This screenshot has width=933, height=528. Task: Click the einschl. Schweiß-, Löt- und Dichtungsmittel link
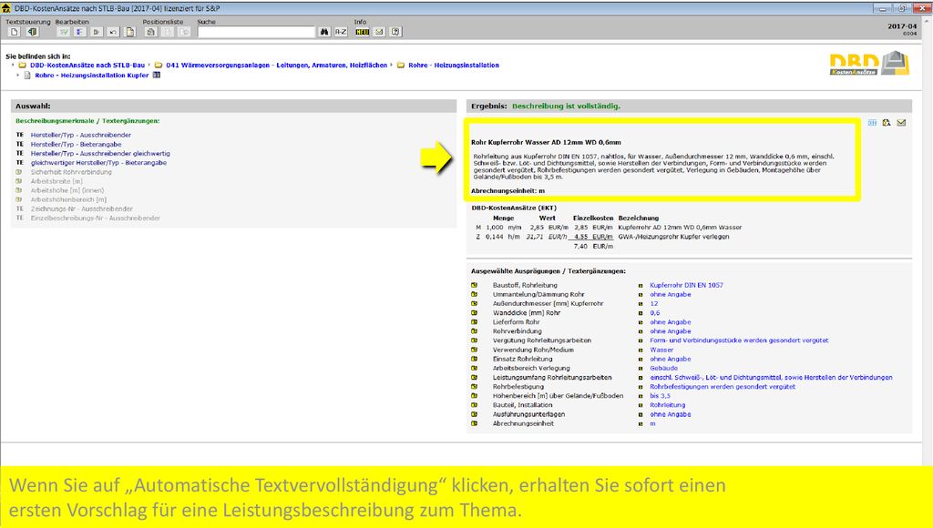[x=771, y=378]
